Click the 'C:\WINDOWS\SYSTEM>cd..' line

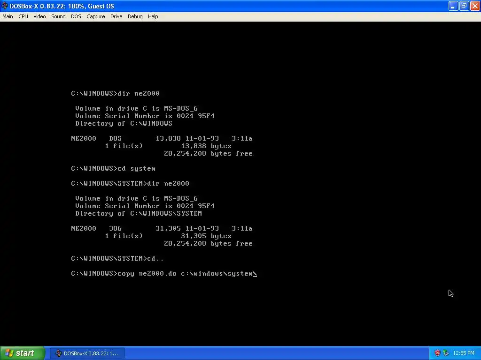117,259
